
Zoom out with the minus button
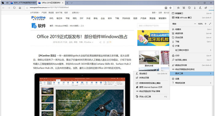click(x=195, y=24)
